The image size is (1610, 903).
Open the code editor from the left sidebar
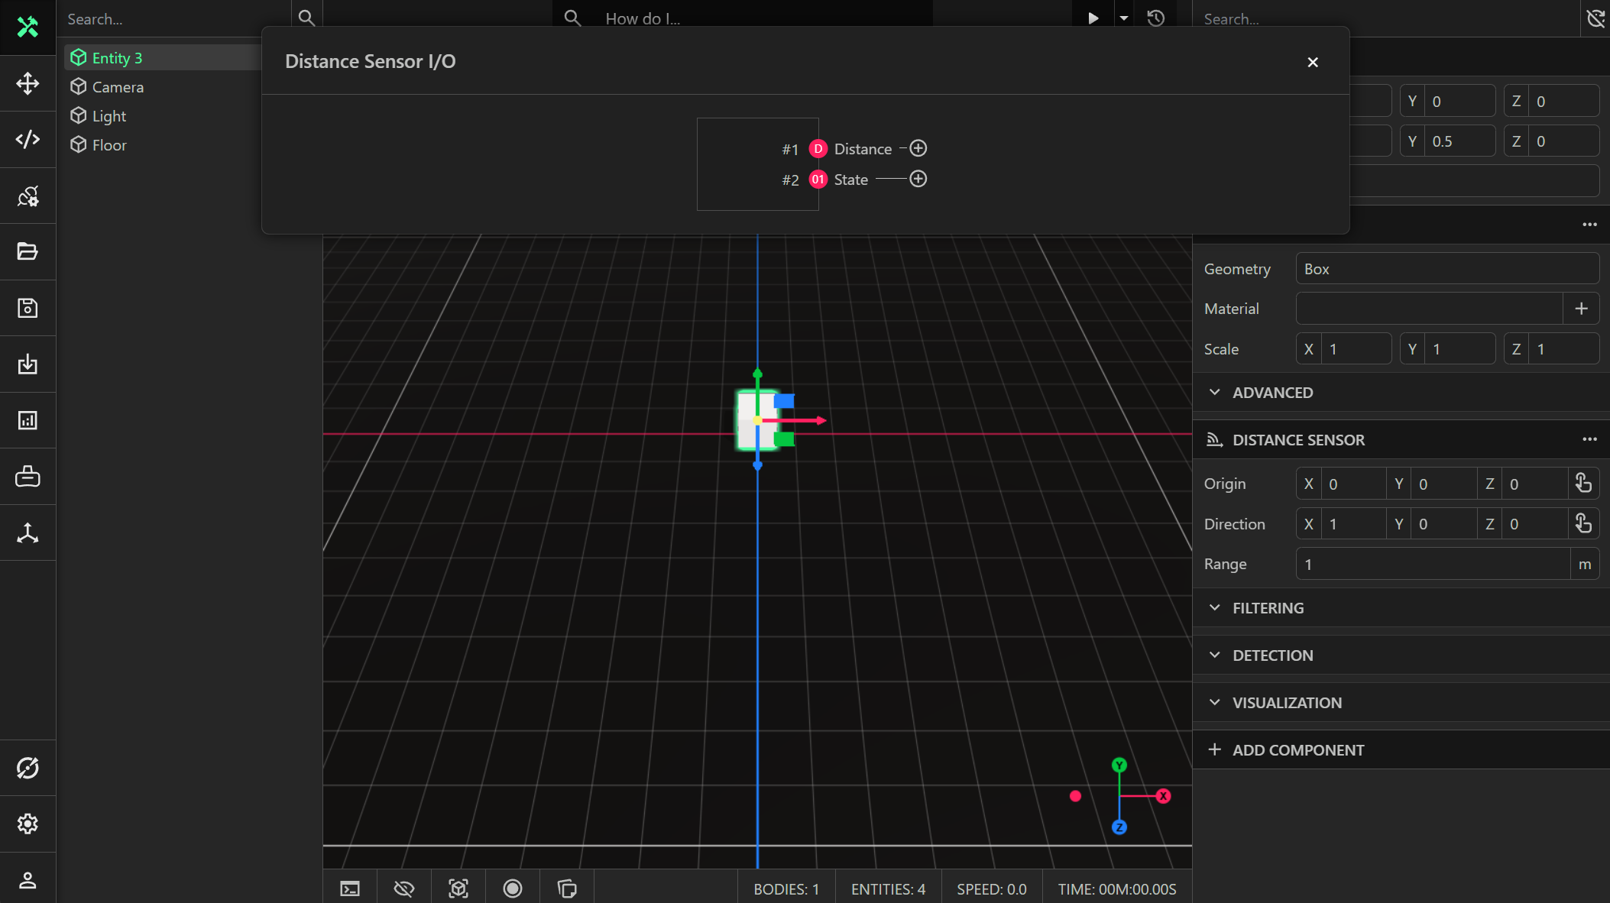pyautogui.click(x=28, y=140)
